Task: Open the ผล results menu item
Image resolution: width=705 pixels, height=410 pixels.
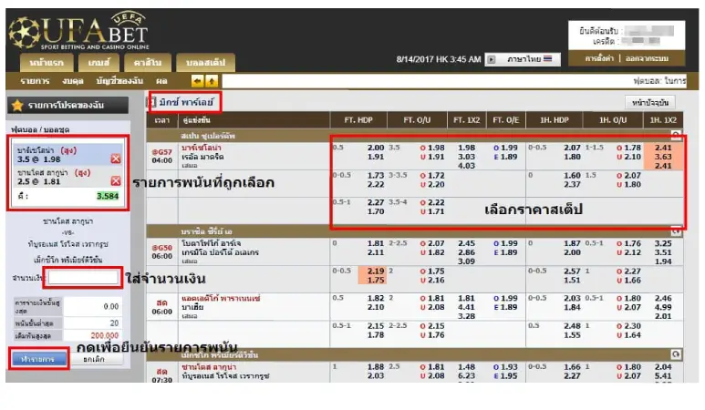Action: tap(161, 81)
